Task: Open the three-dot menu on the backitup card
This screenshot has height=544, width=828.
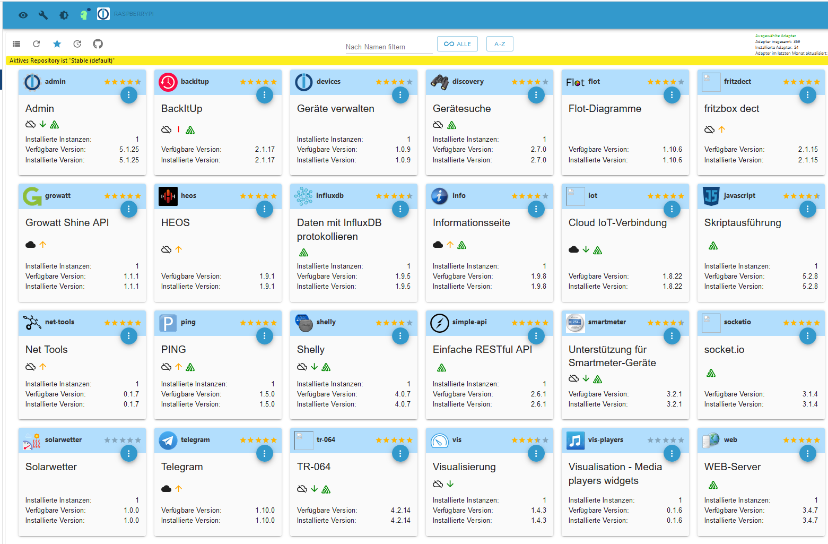Action: [x=265, y=95]
